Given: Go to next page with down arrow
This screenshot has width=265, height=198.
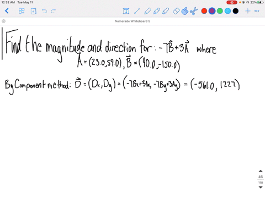Looking at the screenshot, I should [261, 187].
